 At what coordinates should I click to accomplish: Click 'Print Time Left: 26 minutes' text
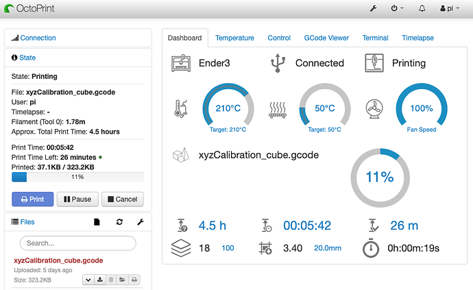click(53, 157)
